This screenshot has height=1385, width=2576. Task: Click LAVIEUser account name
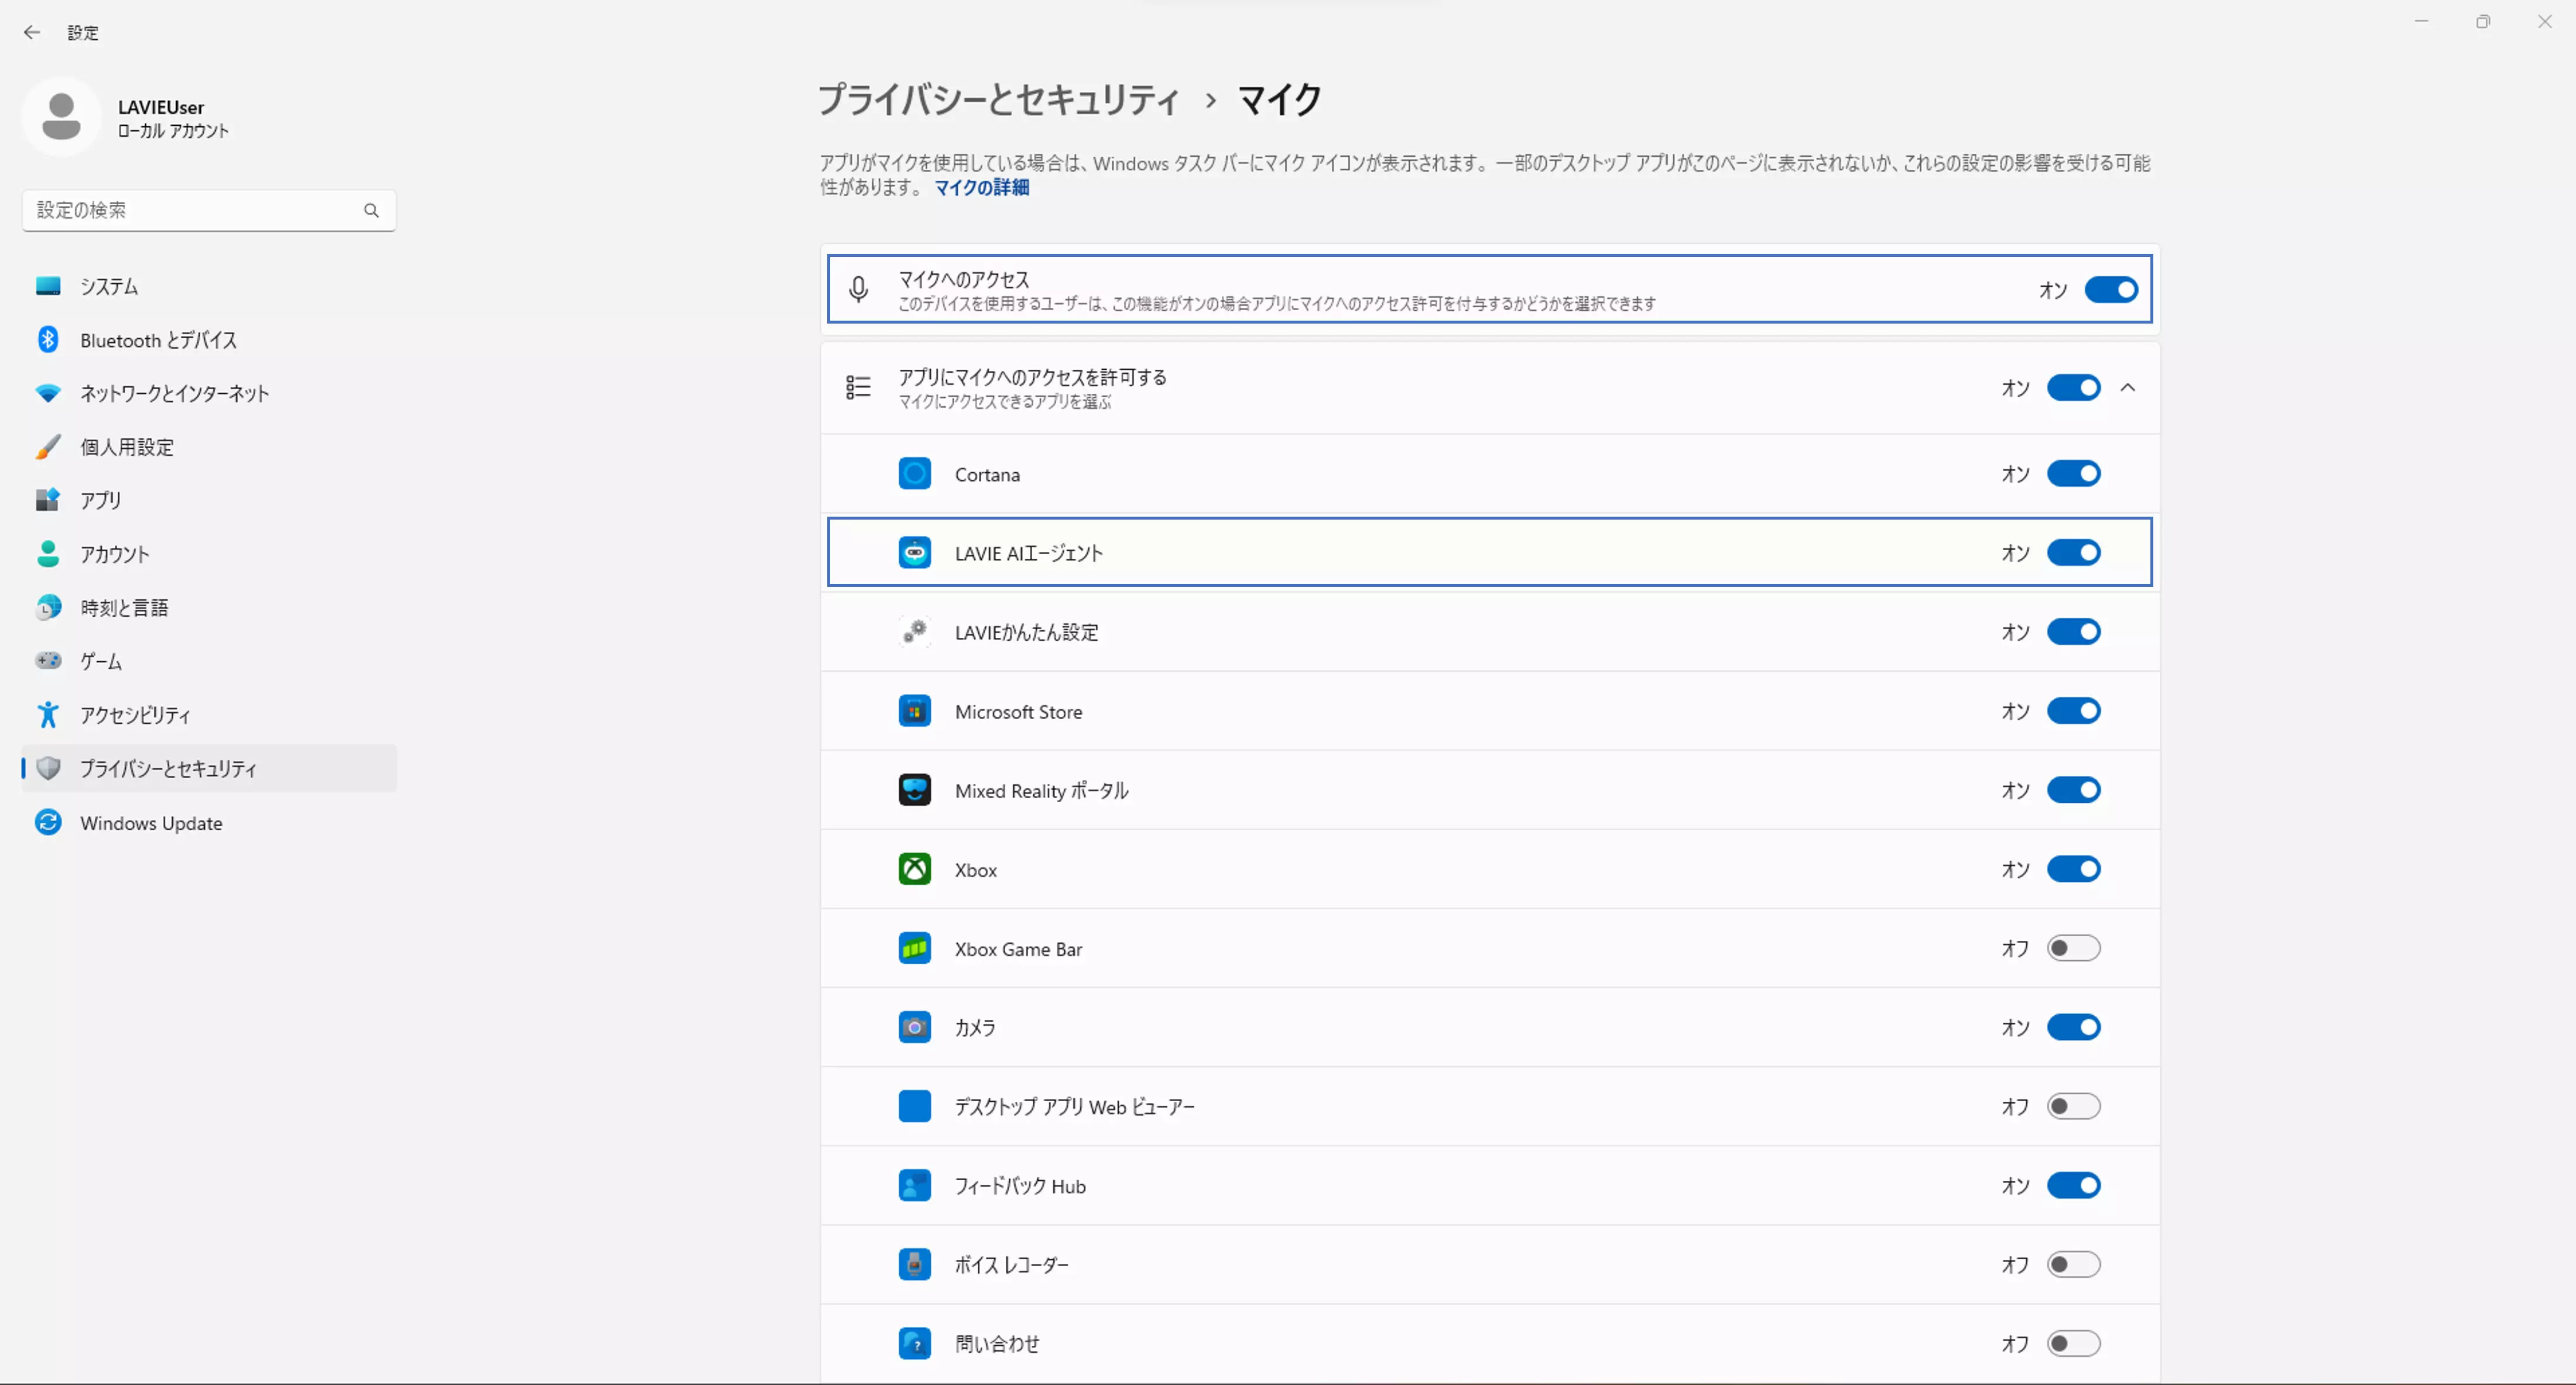click(161, 107)
